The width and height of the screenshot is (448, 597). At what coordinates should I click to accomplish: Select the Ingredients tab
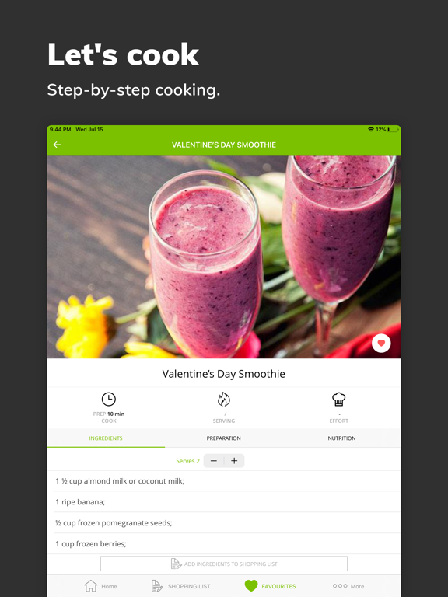click(x=106, y=438)
